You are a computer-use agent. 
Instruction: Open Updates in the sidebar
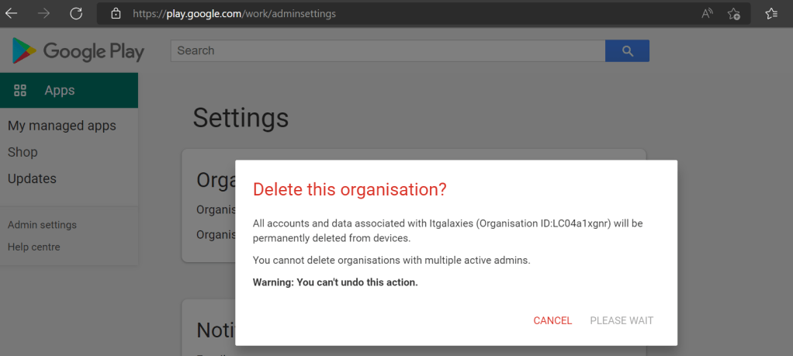pos(32,178)
